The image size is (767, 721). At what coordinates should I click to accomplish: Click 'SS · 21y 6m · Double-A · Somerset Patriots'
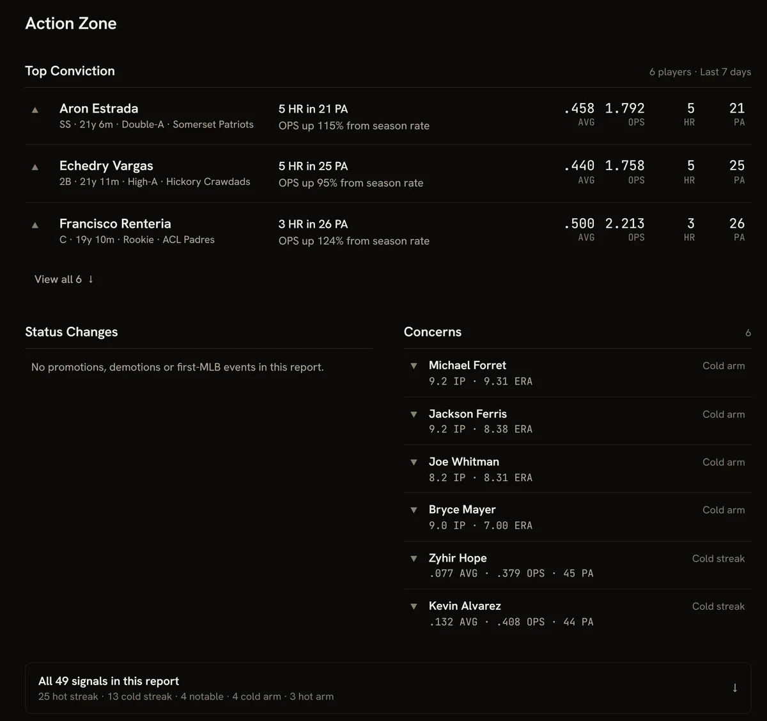157,125
